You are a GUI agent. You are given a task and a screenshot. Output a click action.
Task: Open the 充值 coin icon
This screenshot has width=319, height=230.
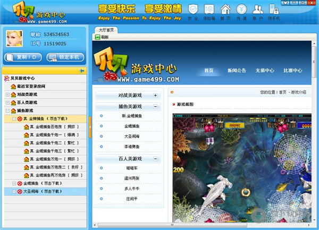point(241,12)
